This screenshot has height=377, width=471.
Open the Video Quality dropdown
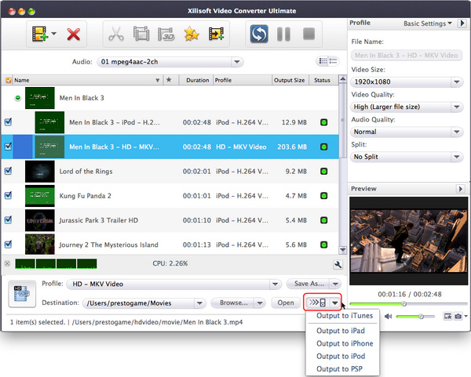click(x=407, y=107)
